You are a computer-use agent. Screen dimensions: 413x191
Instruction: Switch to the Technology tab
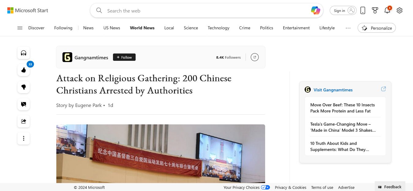click(219, 28)
